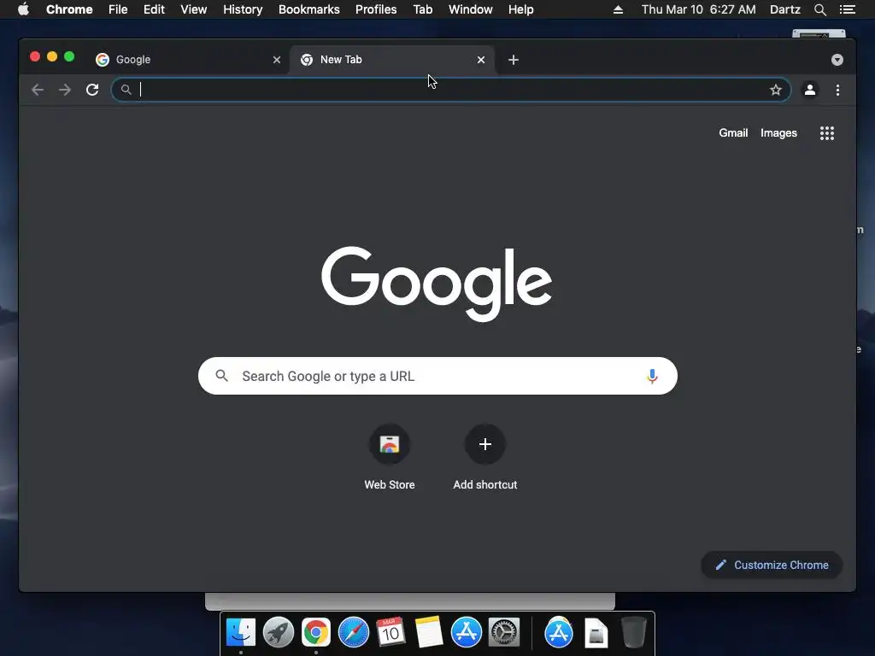Add a new shortcut tile
The width and height of the screenshot is (875, 656).
click(x=485, y=458)
